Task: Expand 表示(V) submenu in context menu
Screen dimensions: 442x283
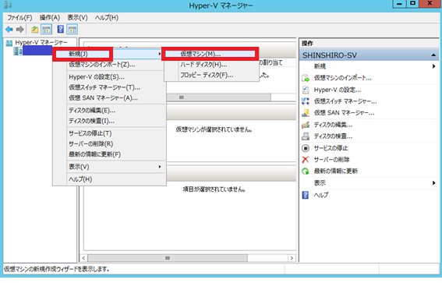Action: (109, 167)
